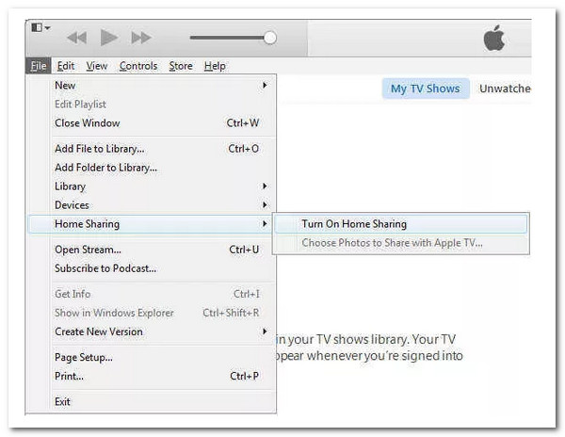Open the mini menu icon at the top-left corner
565x437 pixels.
coord(40,27)
